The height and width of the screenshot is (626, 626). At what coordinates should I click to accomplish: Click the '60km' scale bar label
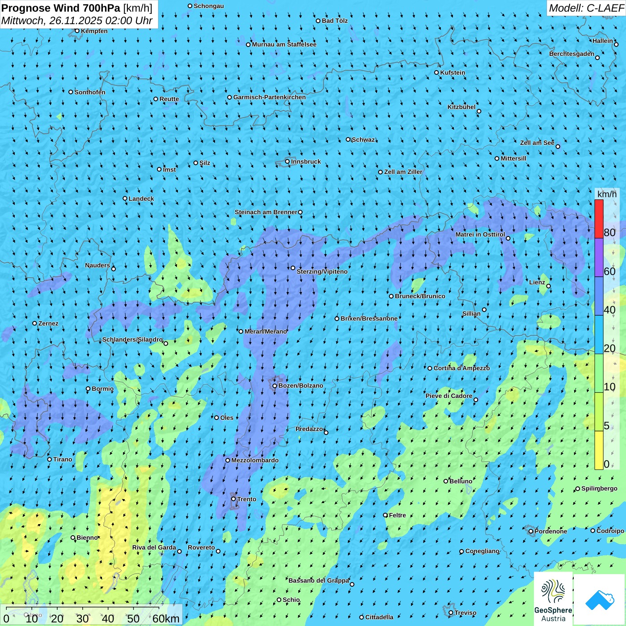[x=166, y=618]
